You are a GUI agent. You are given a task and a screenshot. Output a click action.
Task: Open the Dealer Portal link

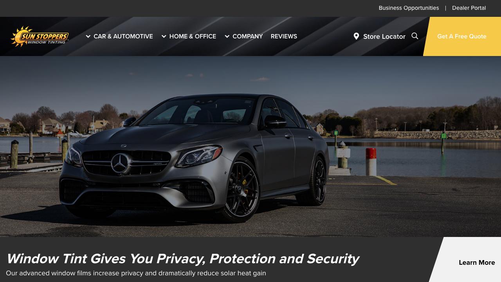(x=469, y=8)
